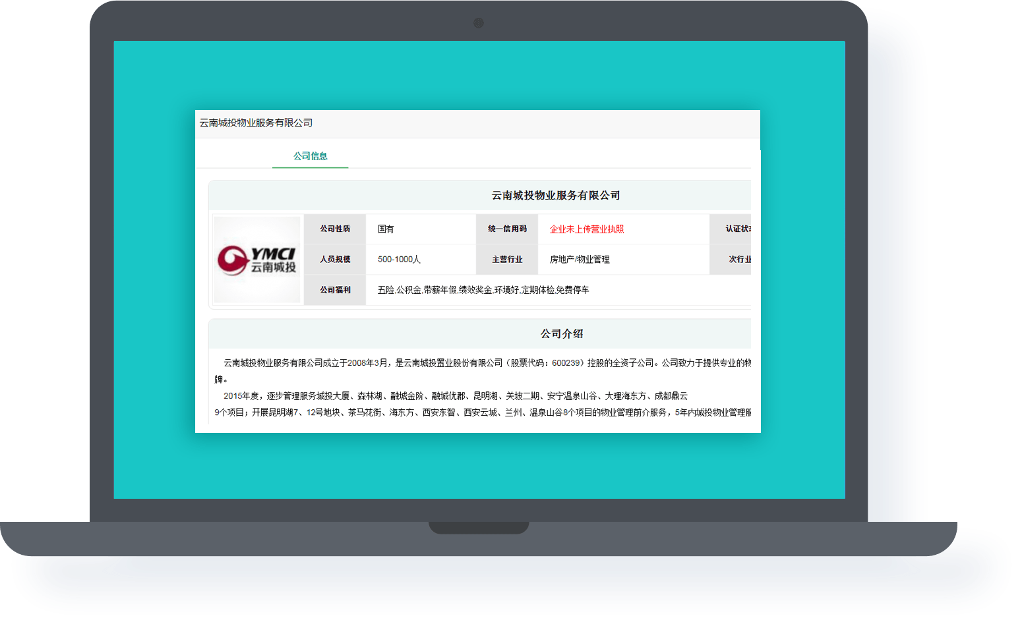The height and width of the screenshot is (622, 1022).
Task: Select the 500-1000人 staff size value
Action: coord(399,260)
